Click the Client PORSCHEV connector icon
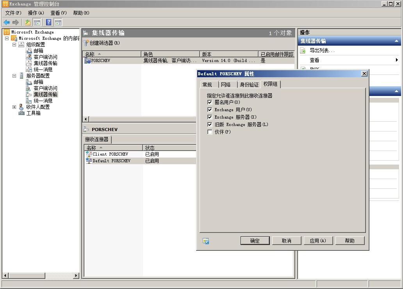Image resolution: width=403 pixels, height=289 pixels. click(x=89, y=154)
